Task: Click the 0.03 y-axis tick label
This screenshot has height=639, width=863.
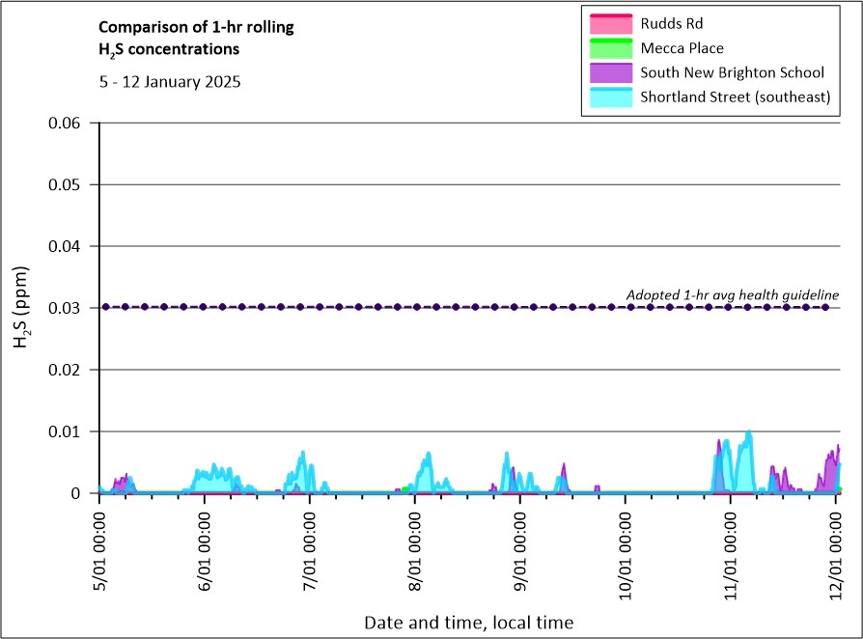Action: 69,308
